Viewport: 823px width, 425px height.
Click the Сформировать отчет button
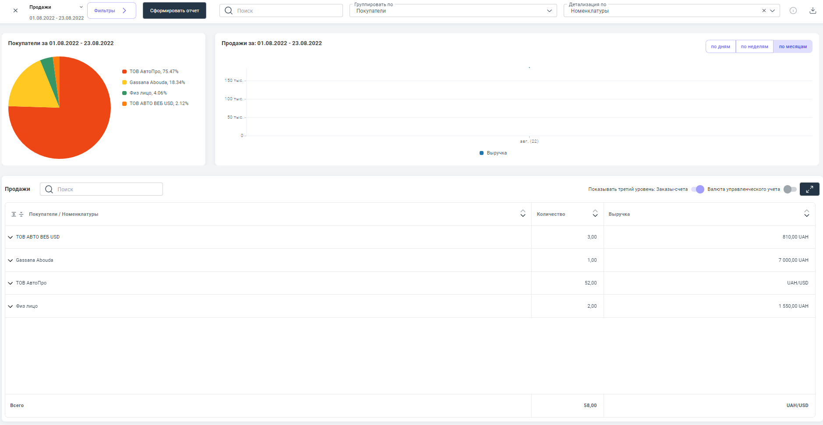click(x=174, y=11)
